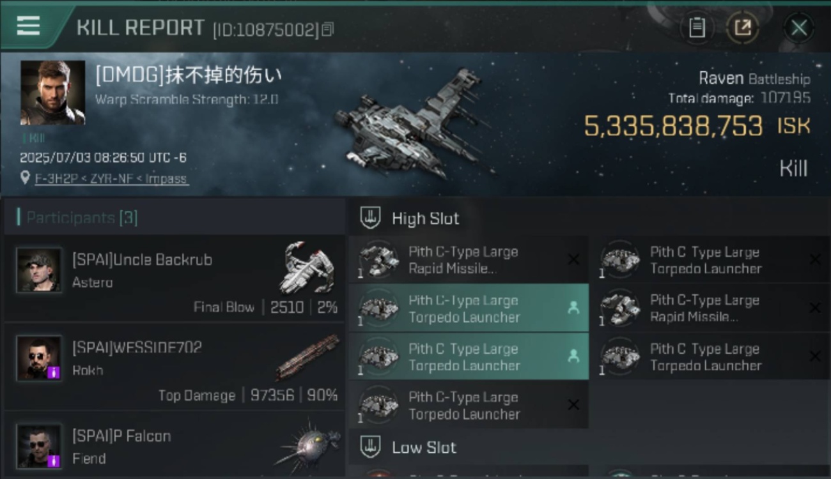Click the share export kill report icon
Image resolution: width=831 pixels, height=479 pixels.
click(742, 27)
